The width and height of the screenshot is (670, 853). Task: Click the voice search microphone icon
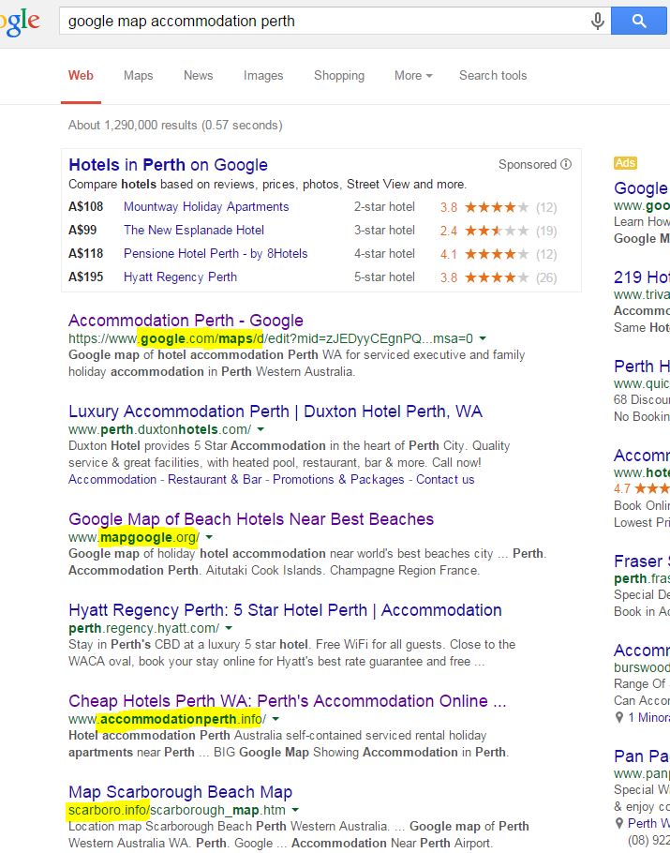pos(597,21)
